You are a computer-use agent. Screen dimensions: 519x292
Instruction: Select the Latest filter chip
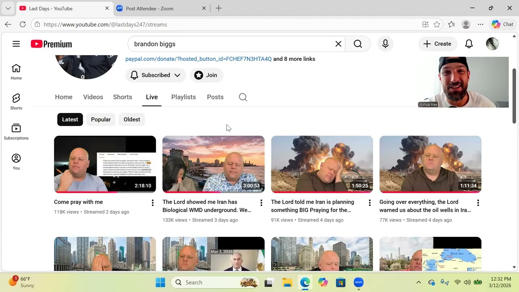point(70,119)
